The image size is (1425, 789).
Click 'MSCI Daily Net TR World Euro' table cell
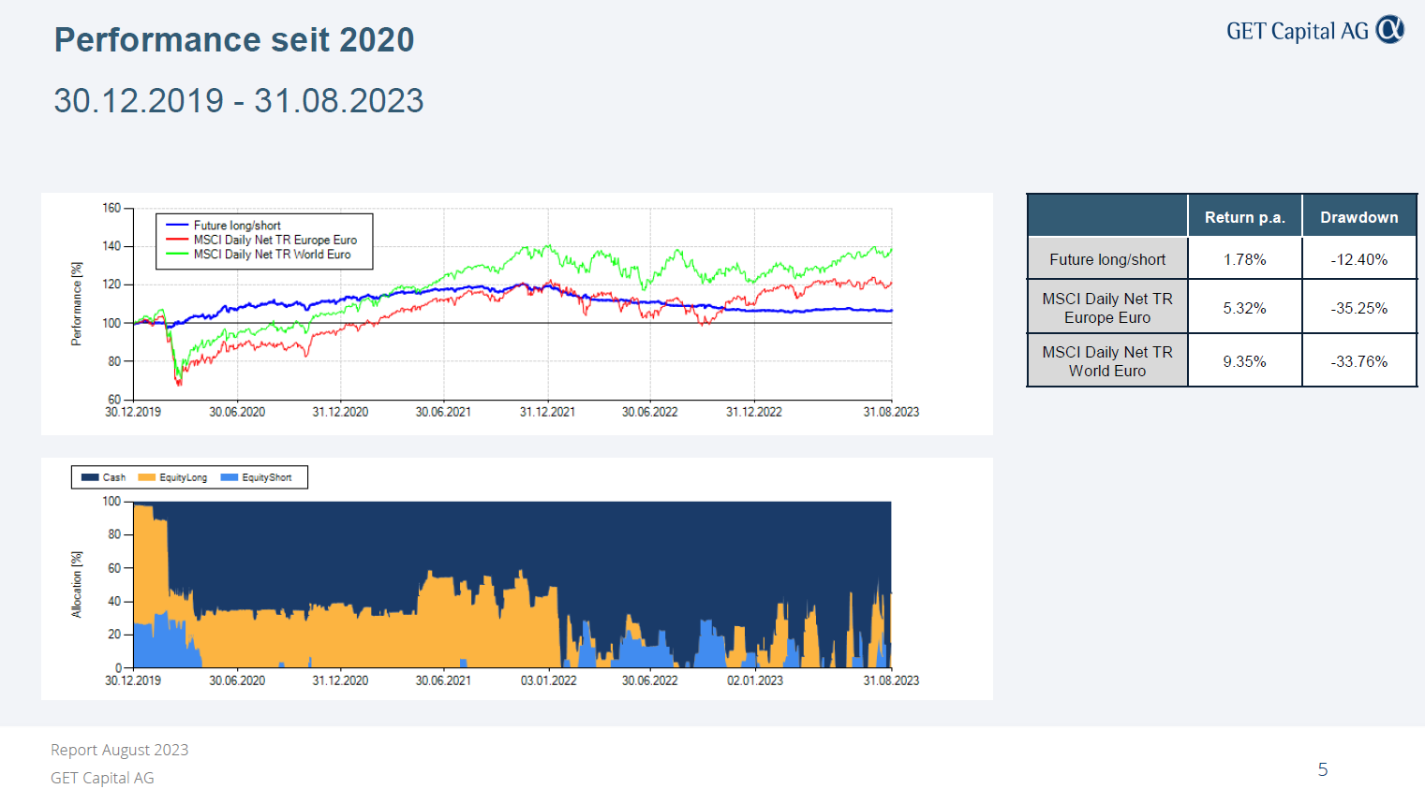pos(1107,361)
